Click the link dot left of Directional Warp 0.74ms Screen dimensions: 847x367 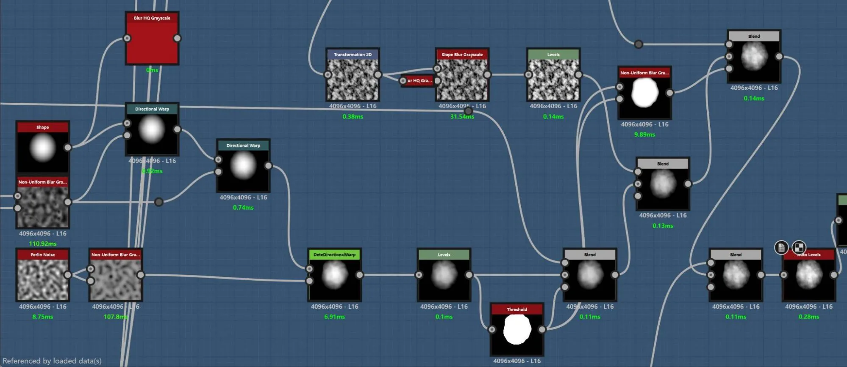(x=159, y=202)
